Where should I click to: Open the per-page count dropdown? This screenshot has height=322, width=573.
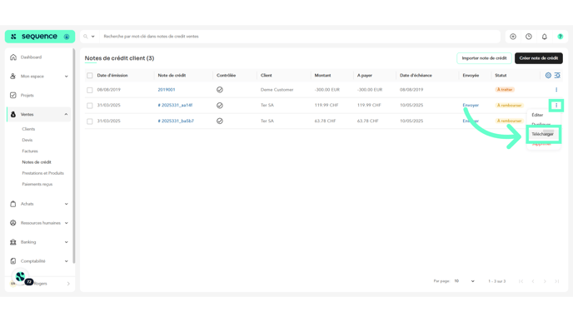click(x=464, y=281)
